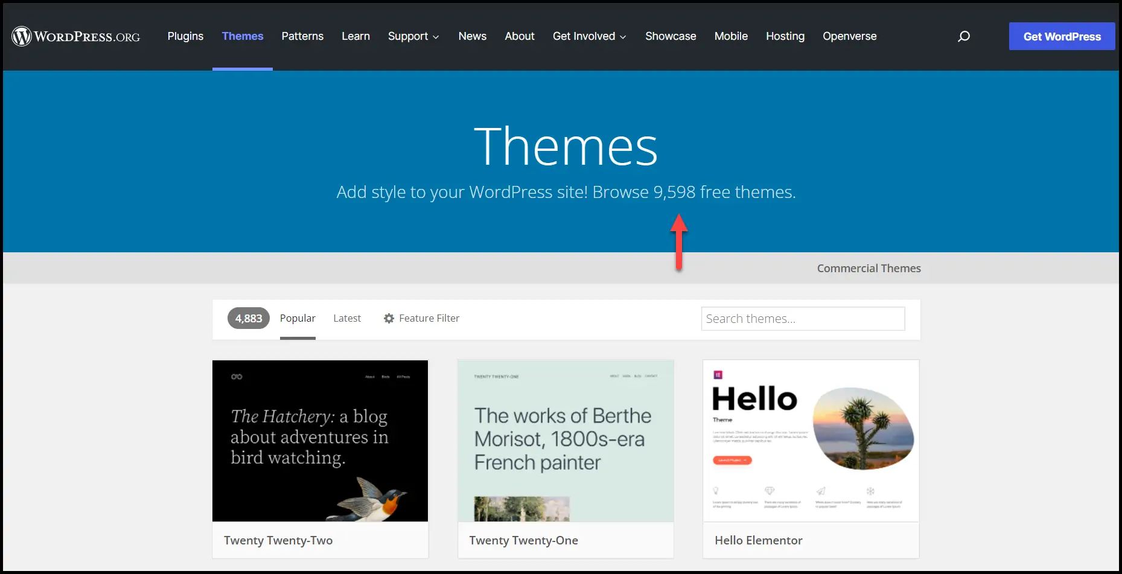Open the Learn navigation link

point(355,36)
